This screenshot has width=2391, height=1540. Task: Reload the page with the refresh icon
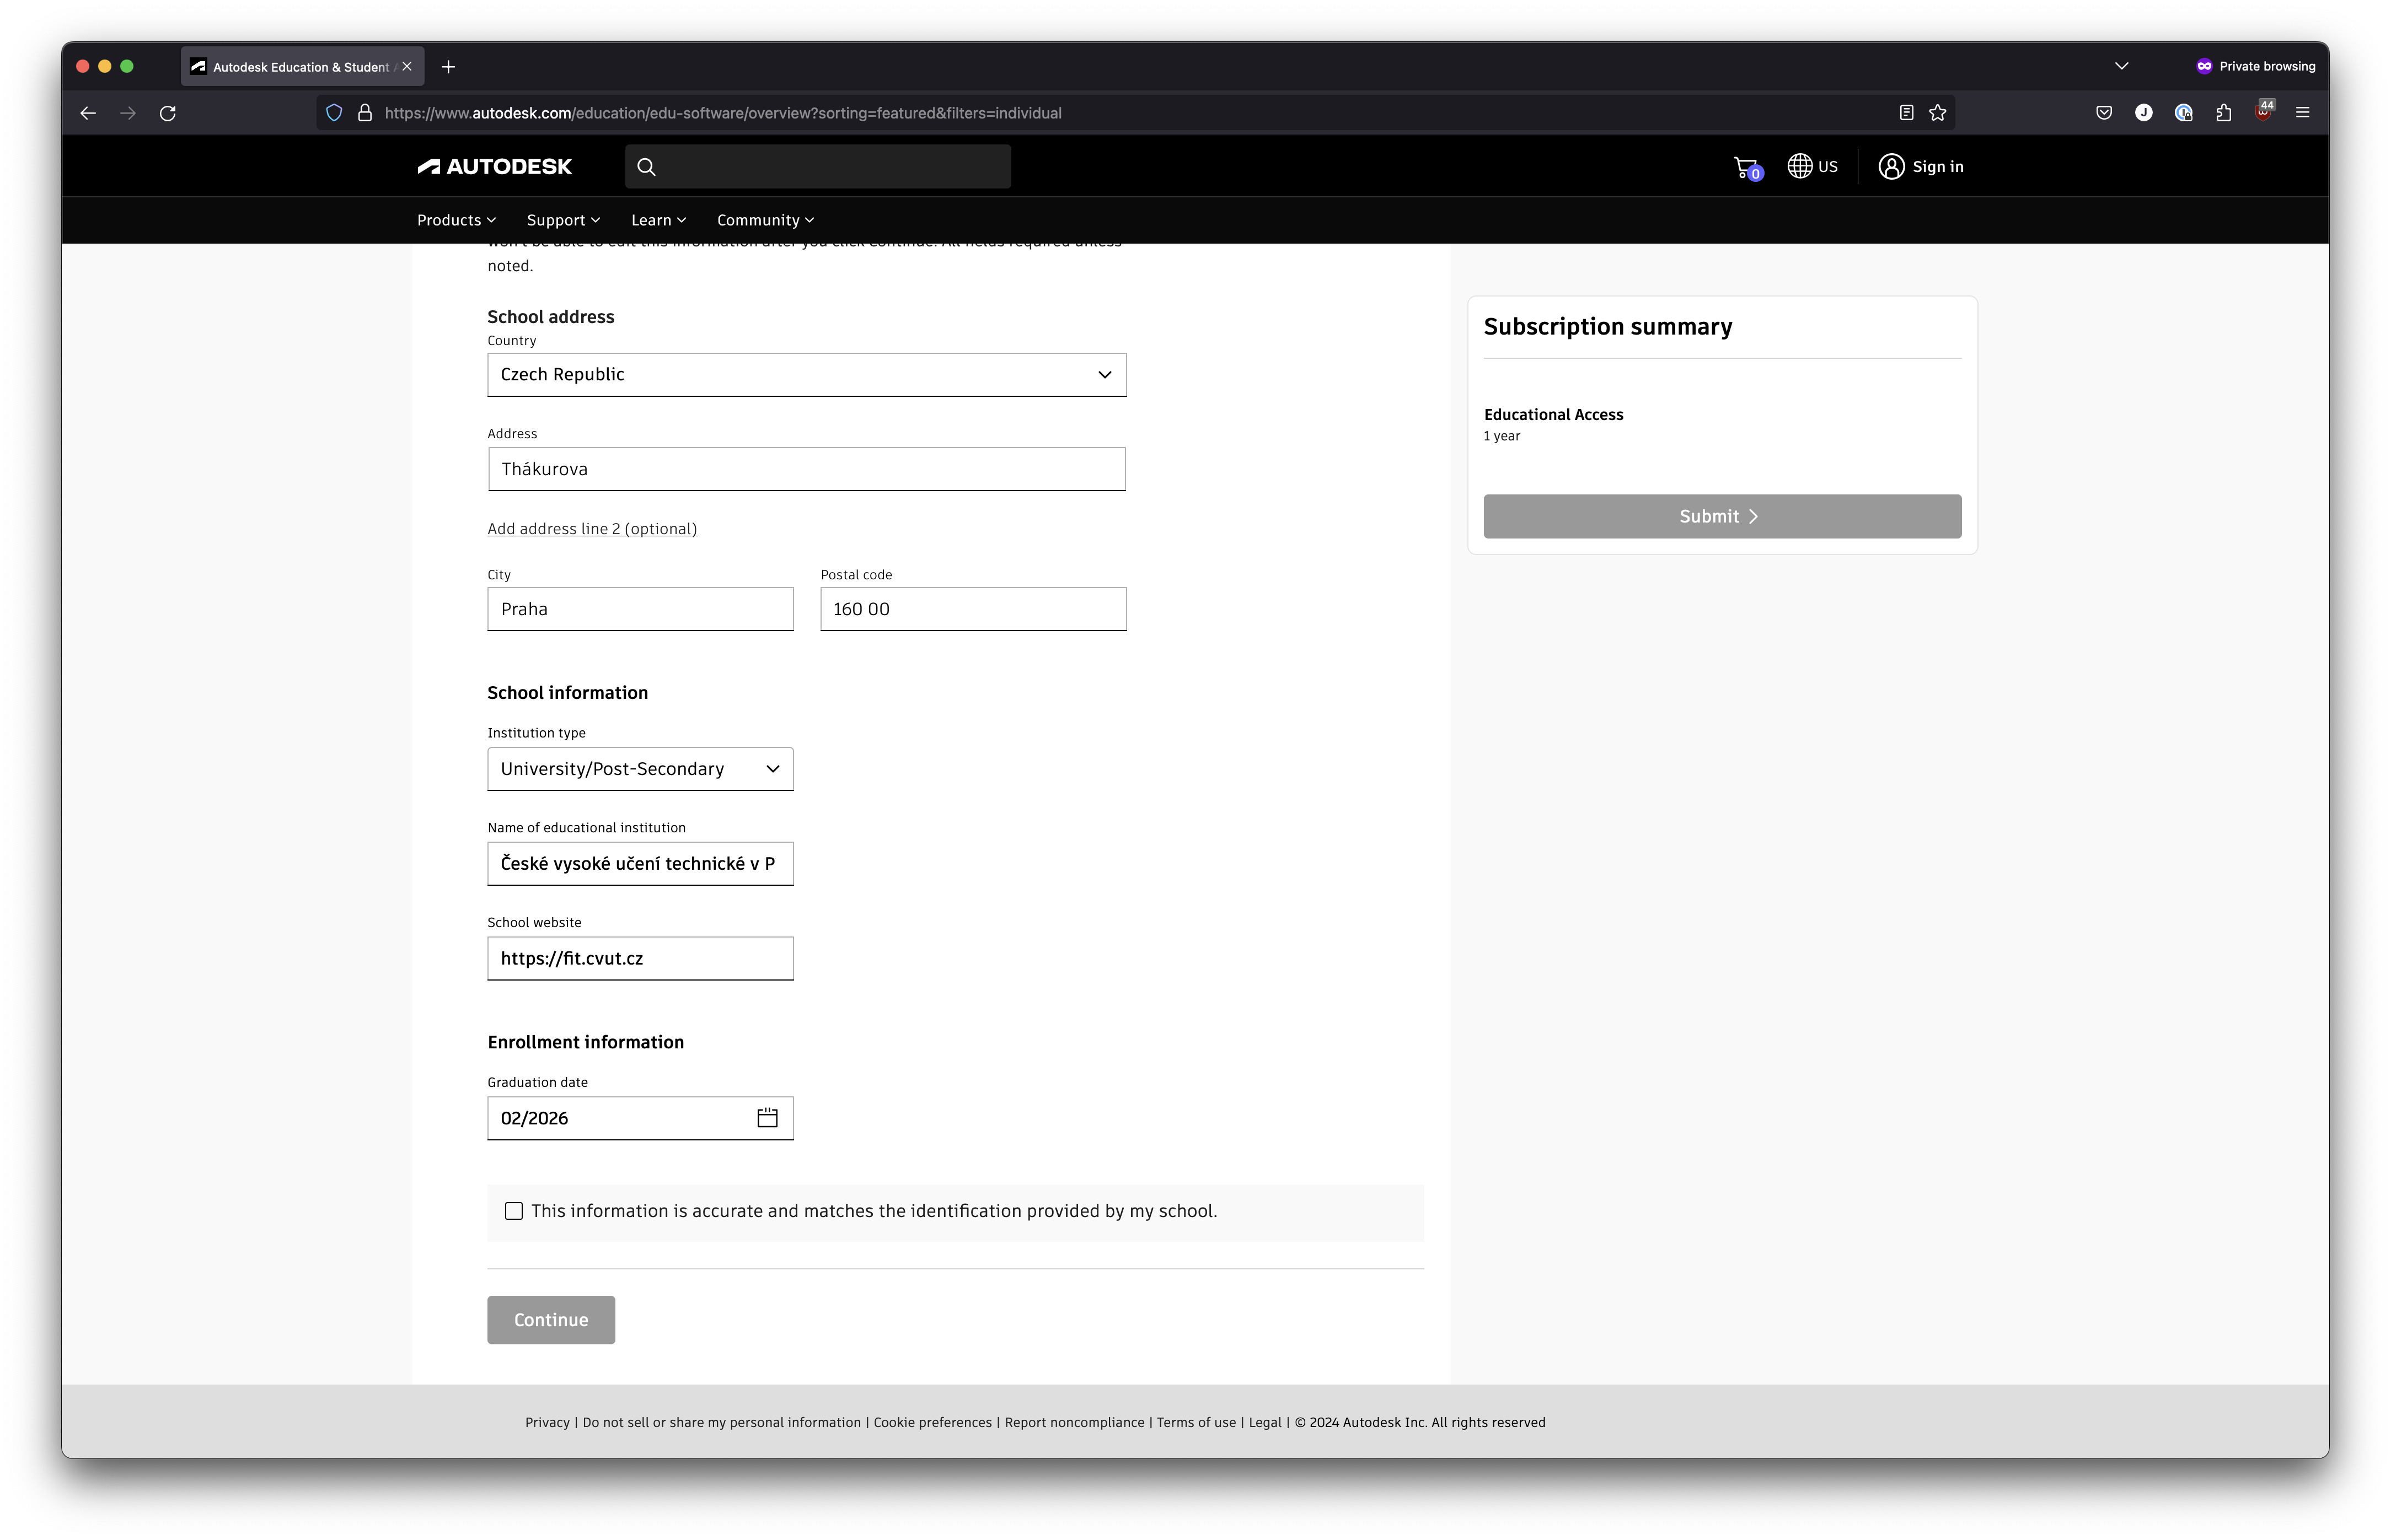click(x=168, y=113)
